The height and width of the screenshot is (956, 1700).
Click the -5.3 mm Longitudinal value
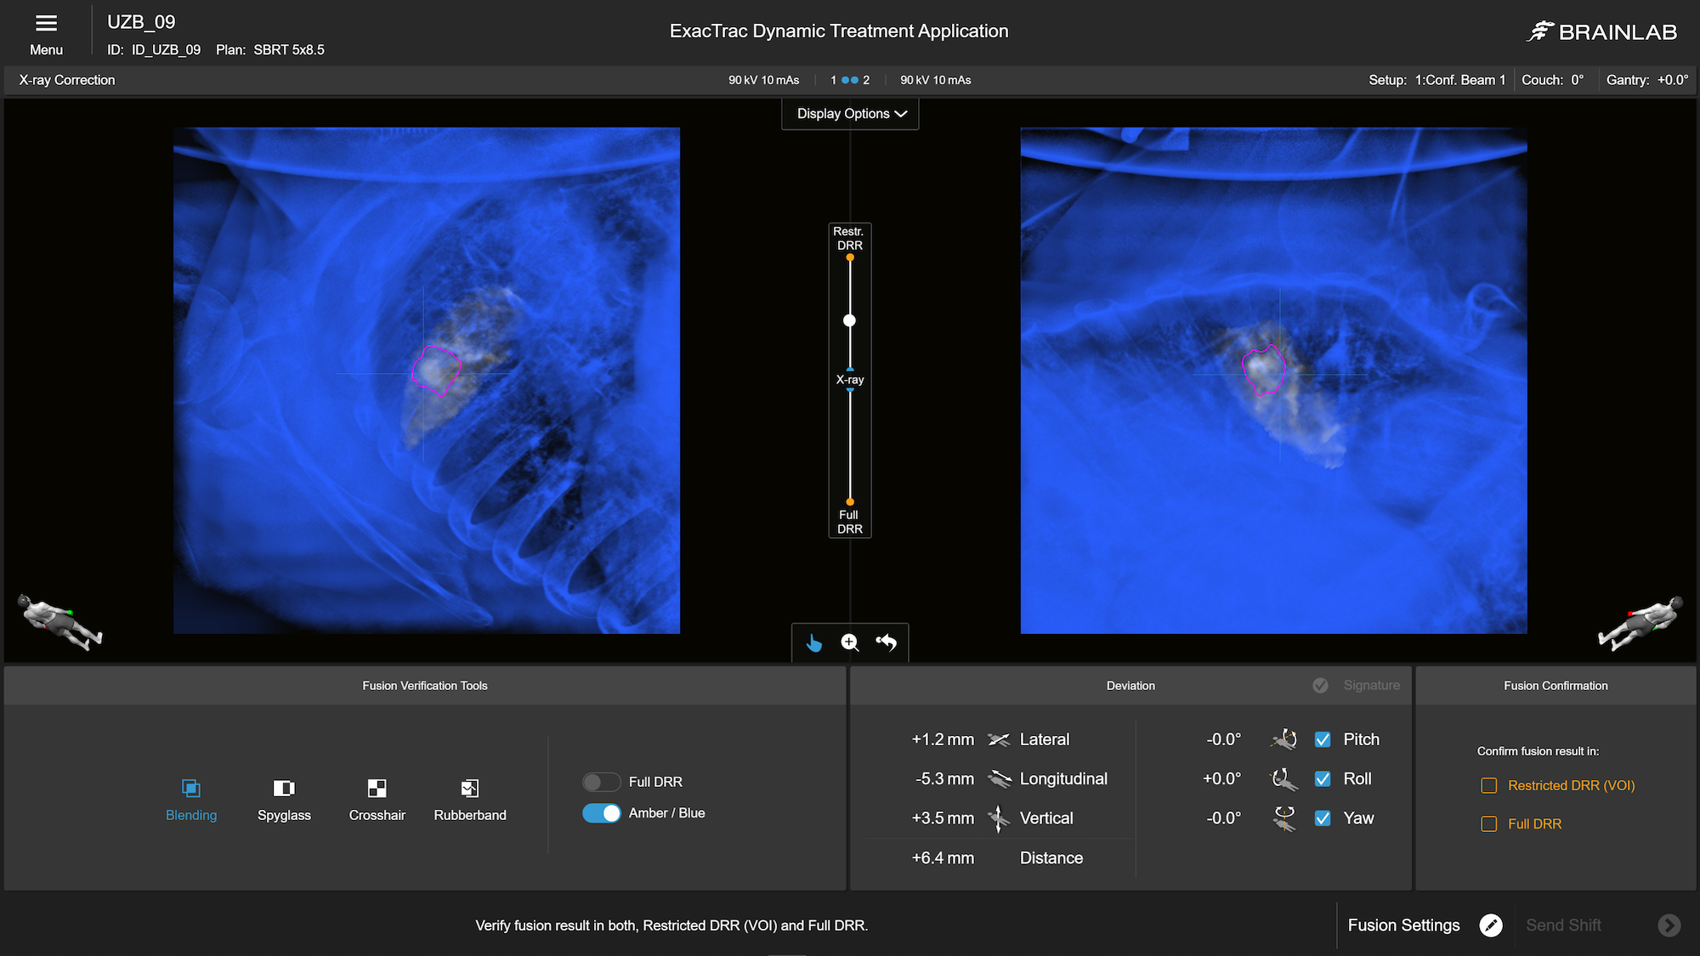click(944, 778)
